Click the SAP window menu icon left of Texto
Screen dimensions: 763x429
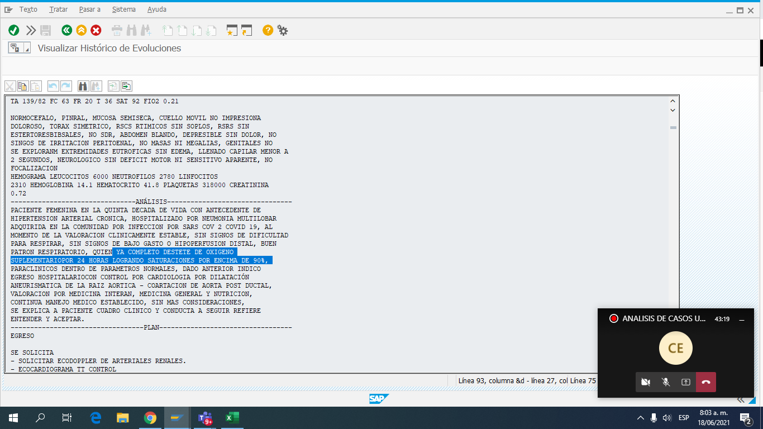8,9
